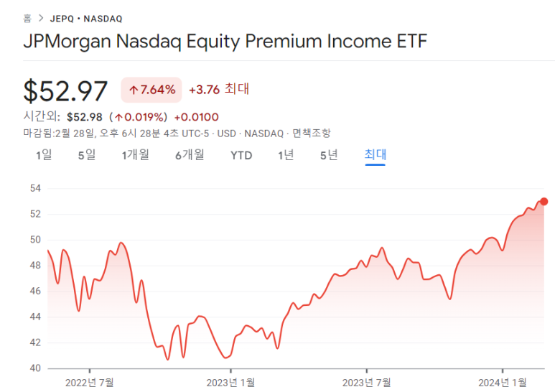Click the 2022년 7월 axis marker
Screen dimensions: 555x392
coord(90,383)
